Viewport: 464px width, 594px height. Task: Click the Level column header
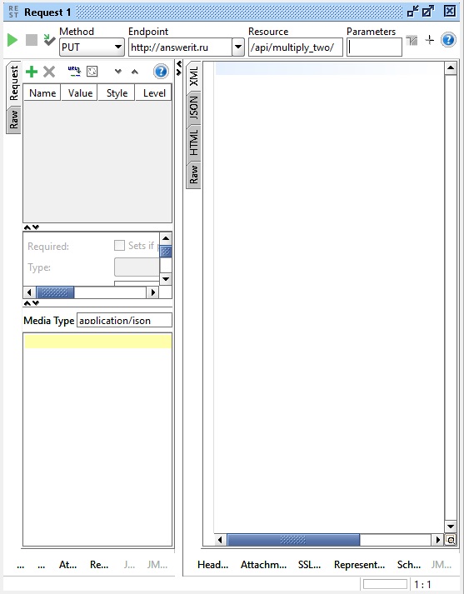tap(154, 93)
